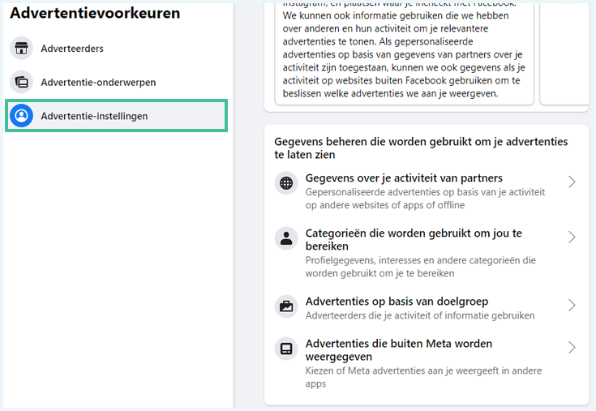Viewport: 596px width, 411px height.
Task: Click the person icon beside Categorieën
Action: click(x=286, y=238)
